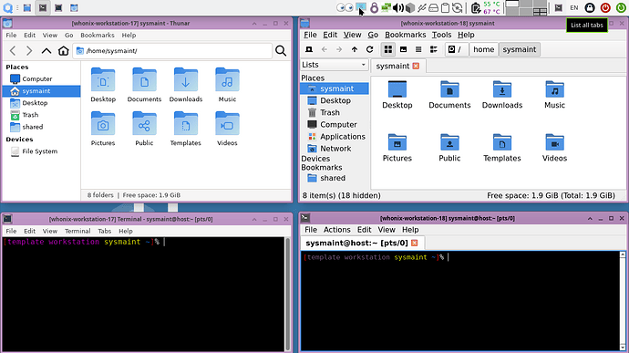This screenshot has width=629, height=353.
Task: Click the home button in right file manager toolbar
Action: tap(309, 49)
